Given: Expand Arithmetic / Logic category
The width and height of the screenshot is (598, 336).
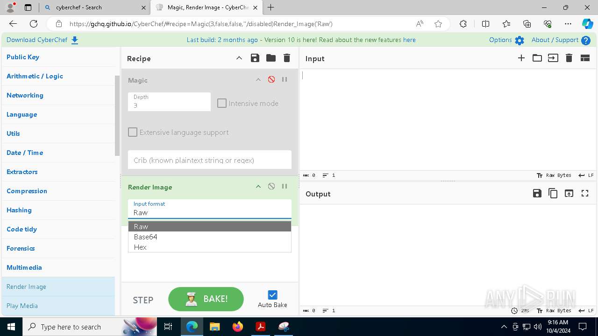Looking at the screenshot, I should point(58,76).
